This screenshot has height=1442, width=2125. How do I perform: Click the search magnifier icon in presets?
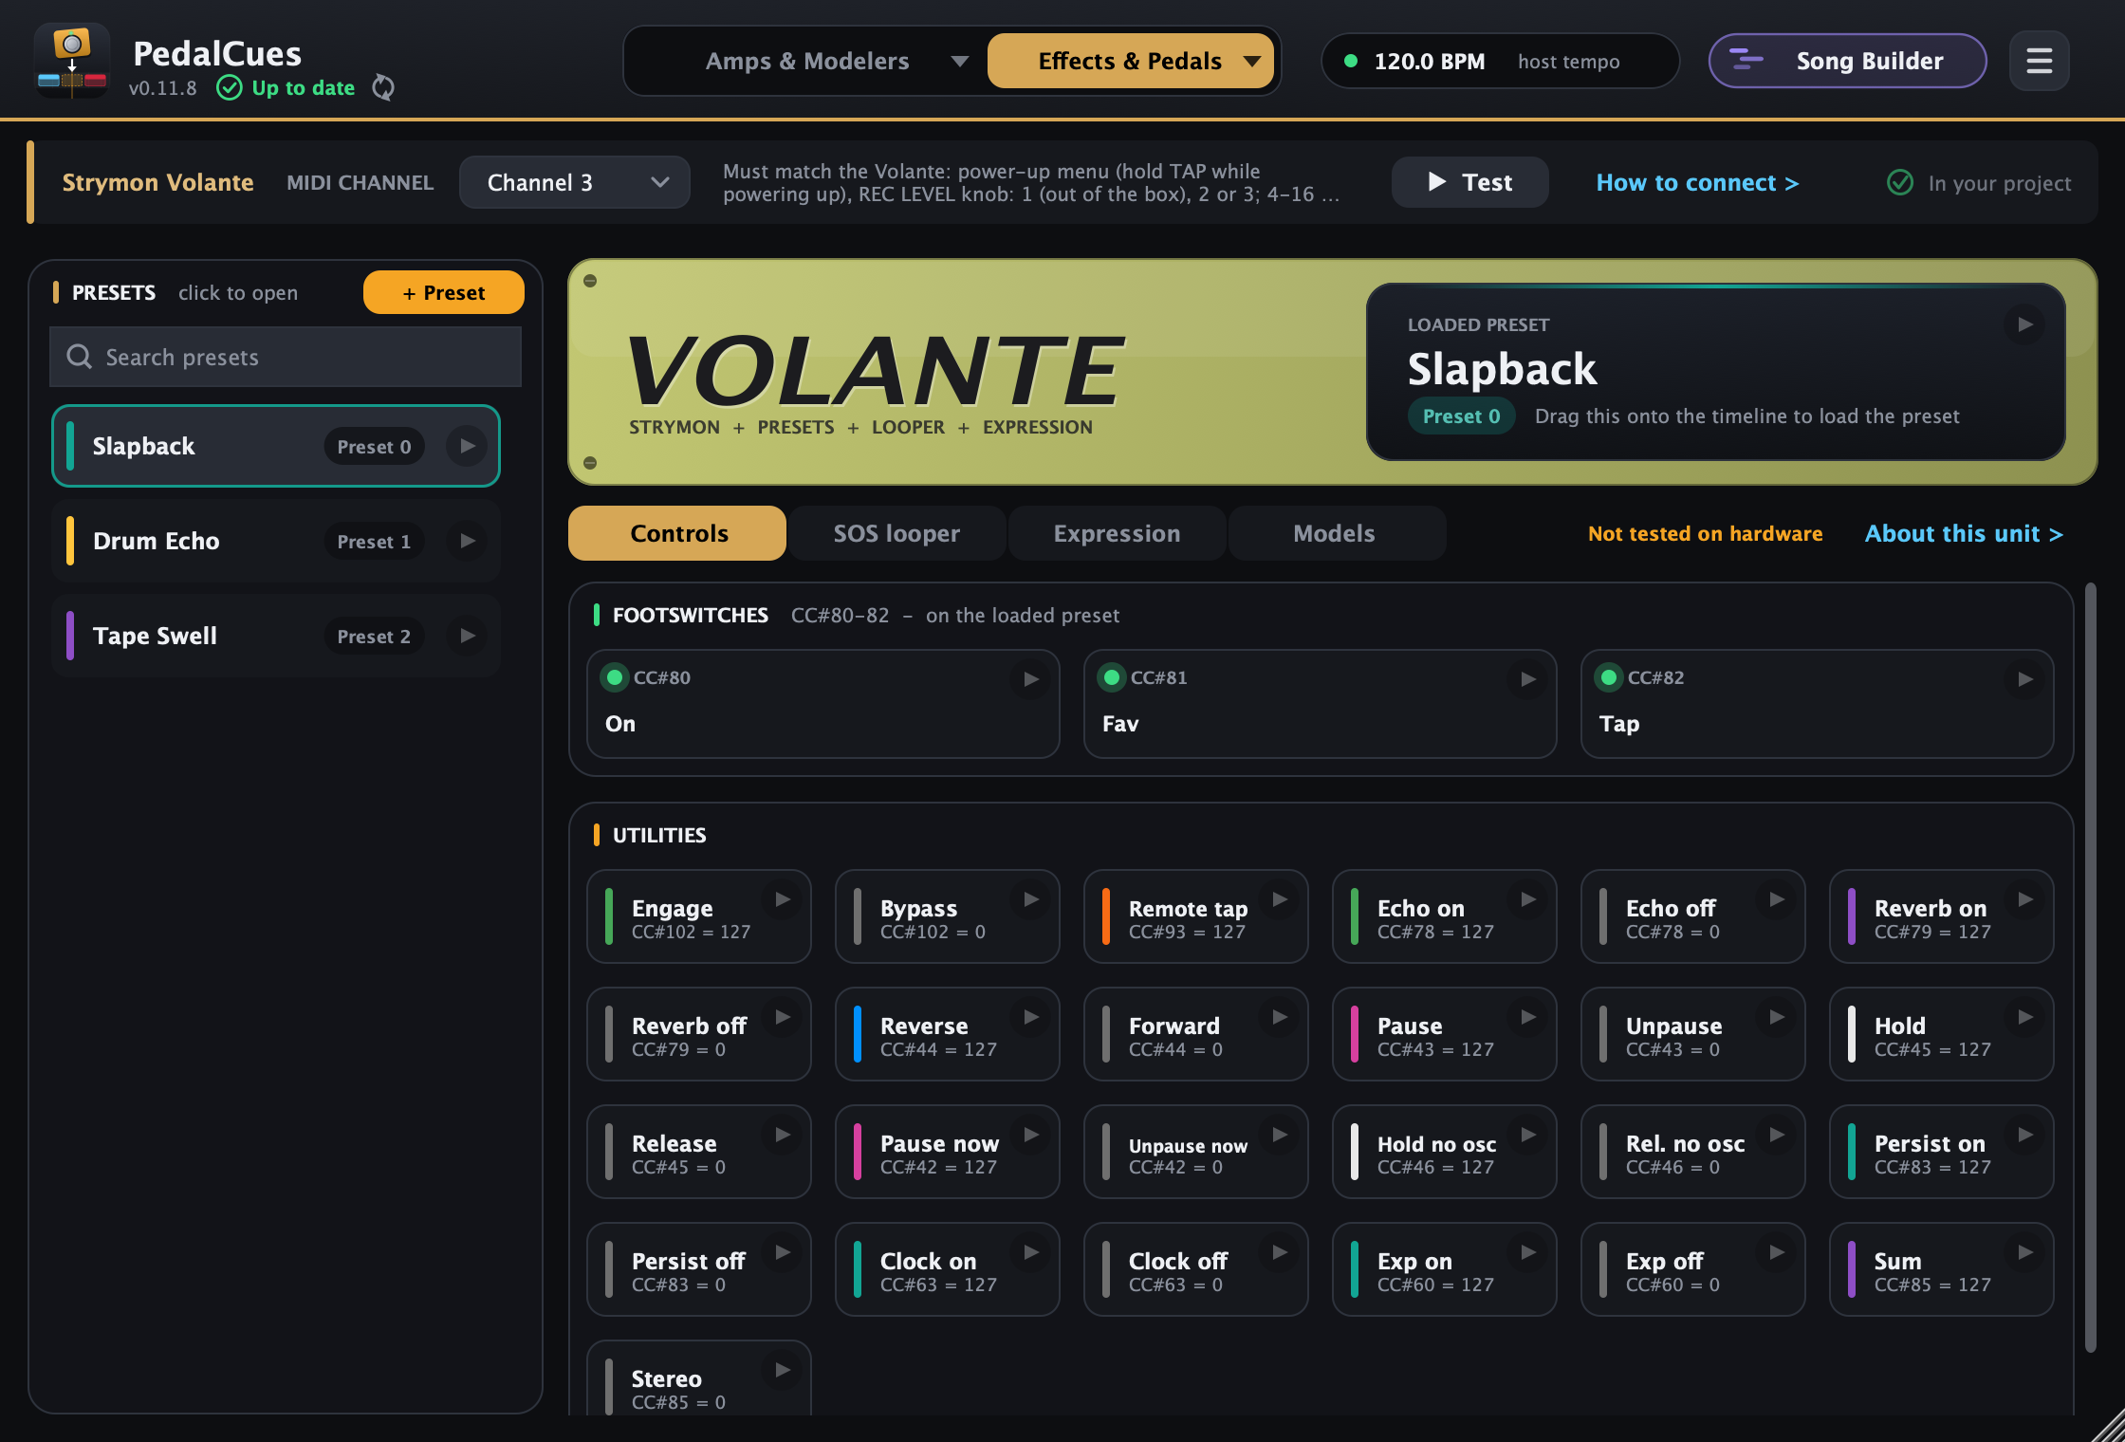(80, 357)
